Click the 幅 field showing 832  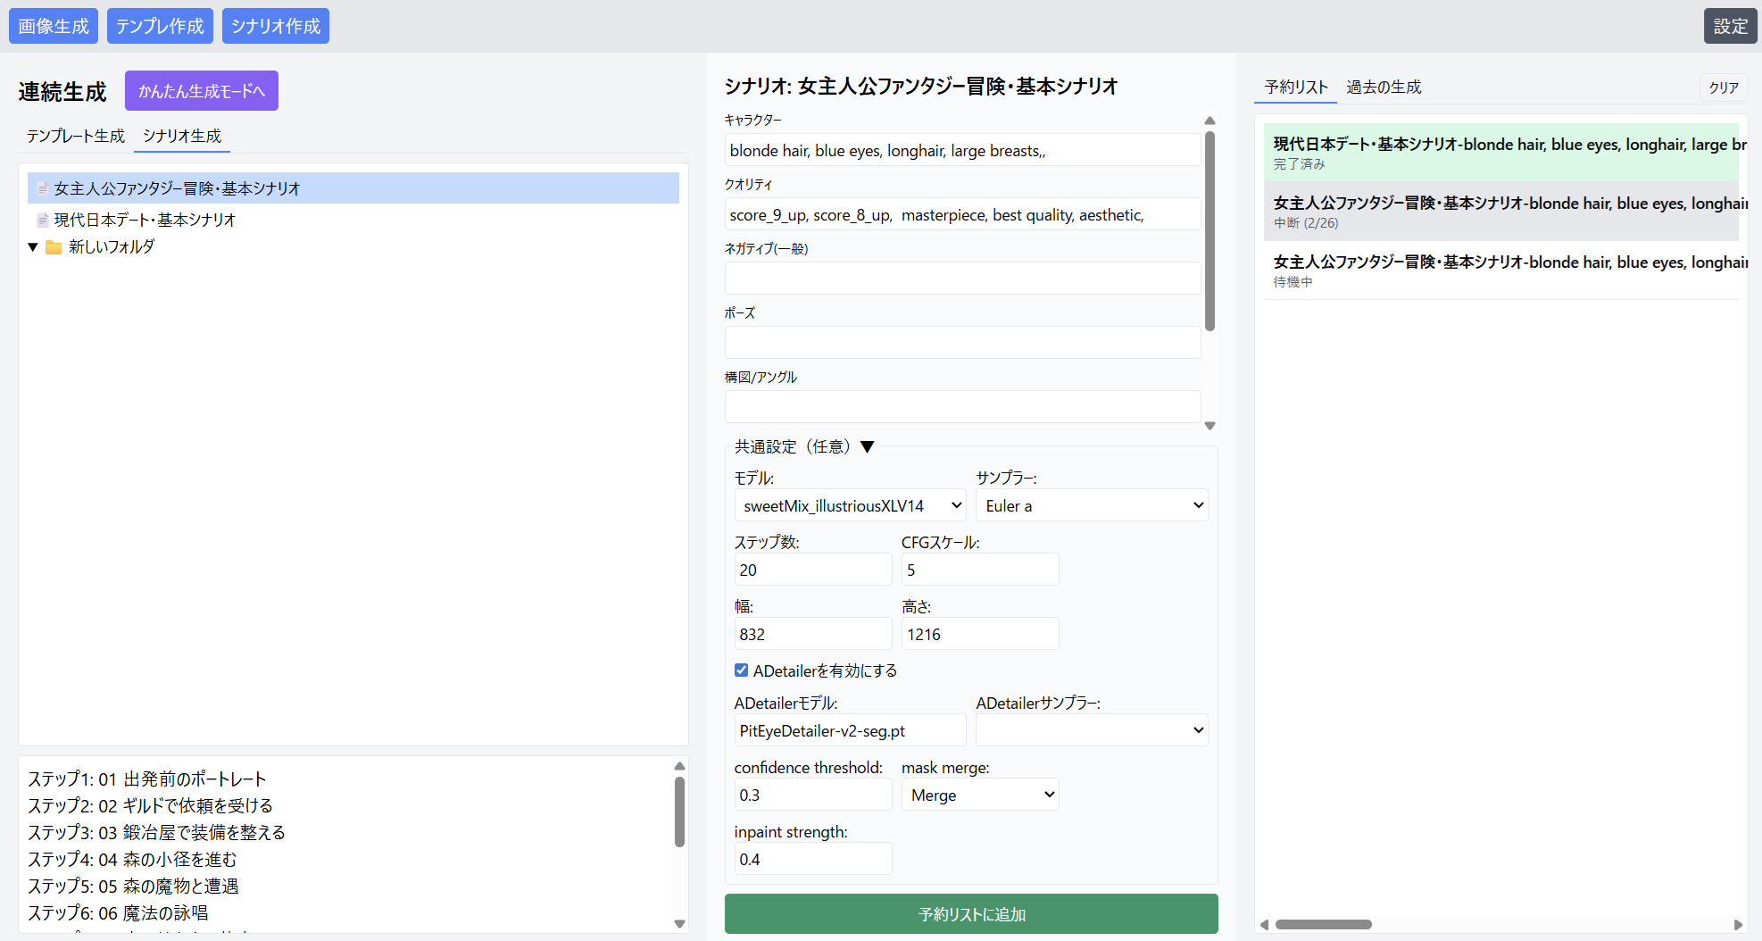click(x=812, y=634)
